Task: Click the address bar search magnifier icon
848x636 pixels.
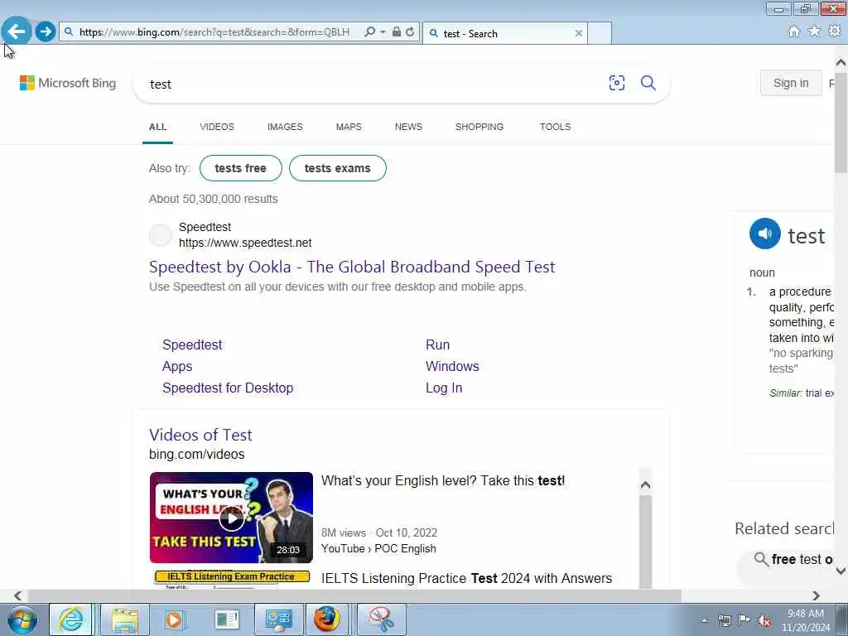Action: pyautogui.click(x=370, y=32)
